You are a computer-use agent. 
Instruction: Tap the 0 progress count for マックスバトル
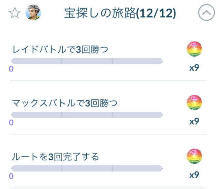tap(11, 122)
